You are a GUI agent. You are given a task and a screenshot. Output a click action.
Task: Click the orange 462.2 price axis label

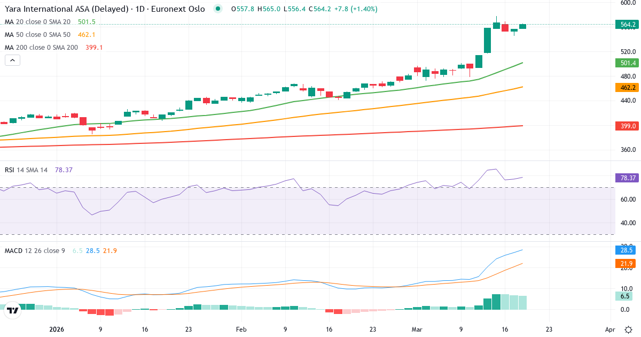[625, 88]
